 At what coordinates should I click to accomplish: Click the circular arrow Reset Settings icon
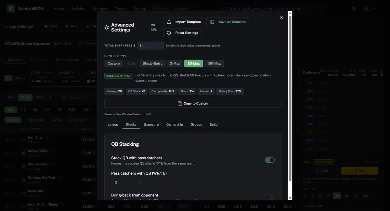[x=169, y=33]
